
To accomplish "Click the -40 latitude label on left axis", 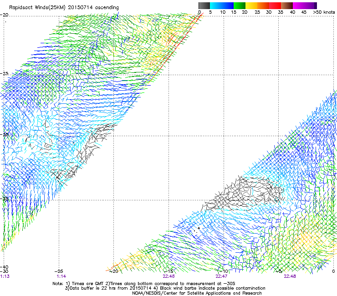I will pyautogui.click(x=4, y=267).
